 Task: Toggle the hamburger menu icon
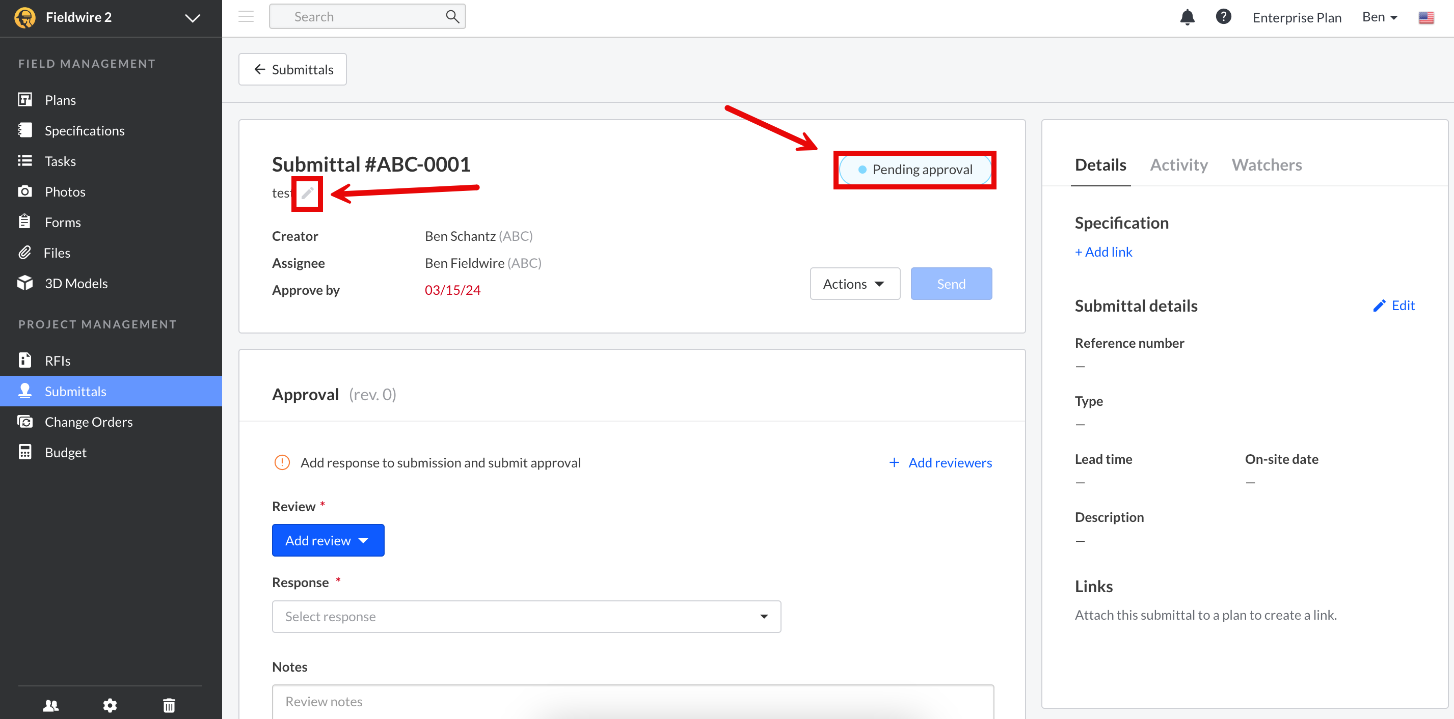246,16
